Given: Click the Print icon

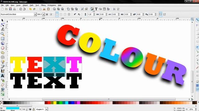Looking at the screenshot, I should coord(15,9).
